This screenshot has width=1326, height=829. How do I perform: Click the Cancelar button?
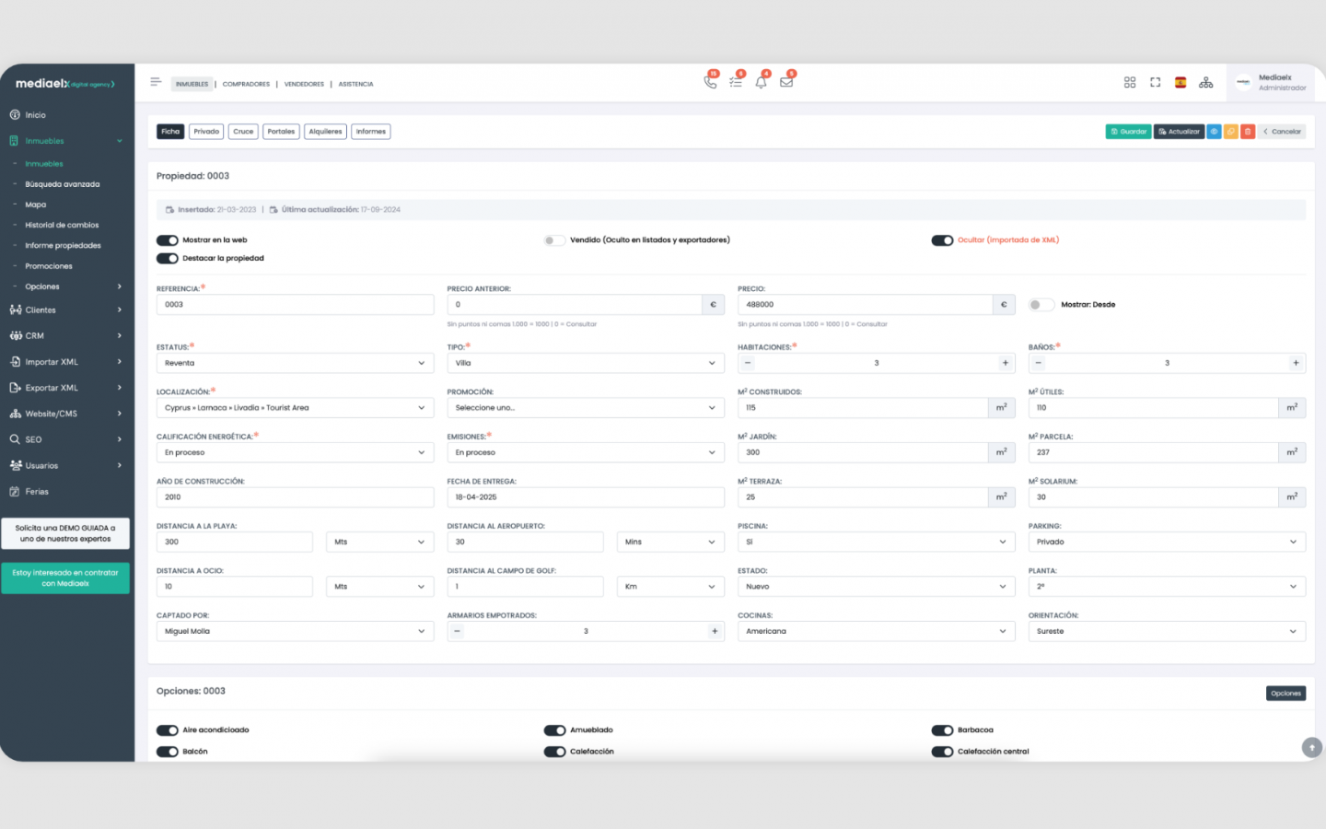point(1283,132)
